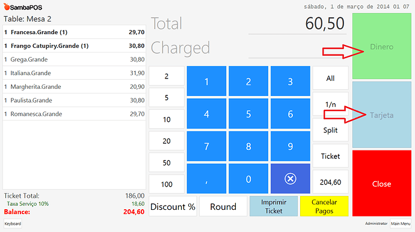415x232 pixels.
Task: Choose the 1/n split option
Action: pos(330,104)
